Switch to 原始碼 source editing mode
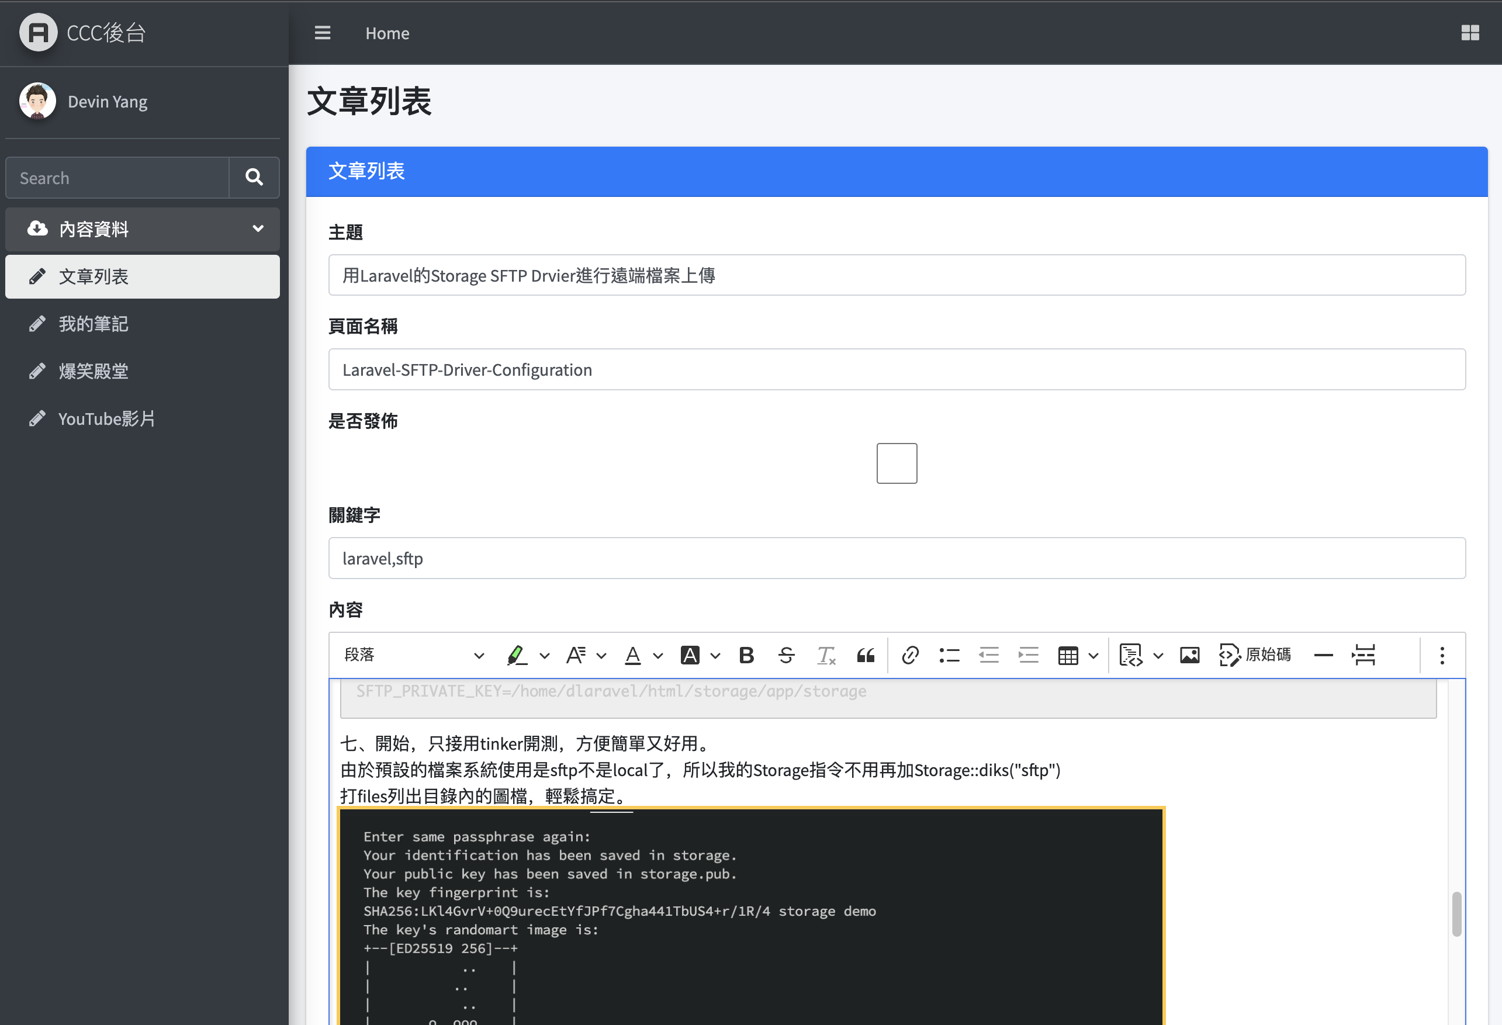The image size is (1502, 1025). pyautogui.click(x=1254, y=655)
